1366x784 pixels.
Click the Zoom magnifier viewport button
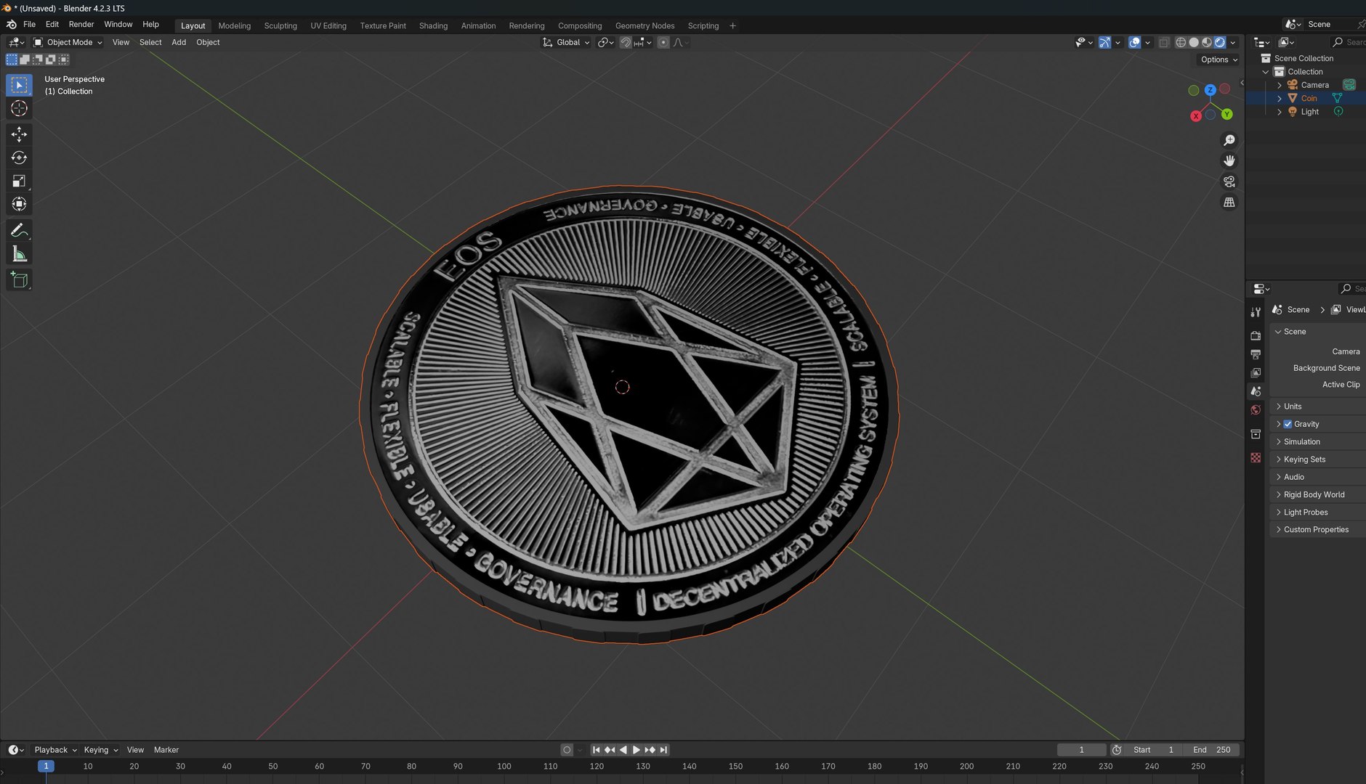[1229, 140]
